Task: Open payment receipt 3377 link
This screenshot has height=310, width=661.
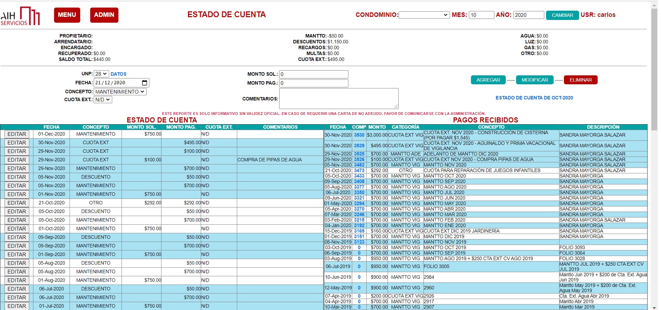Action: [x=359, y=187]
